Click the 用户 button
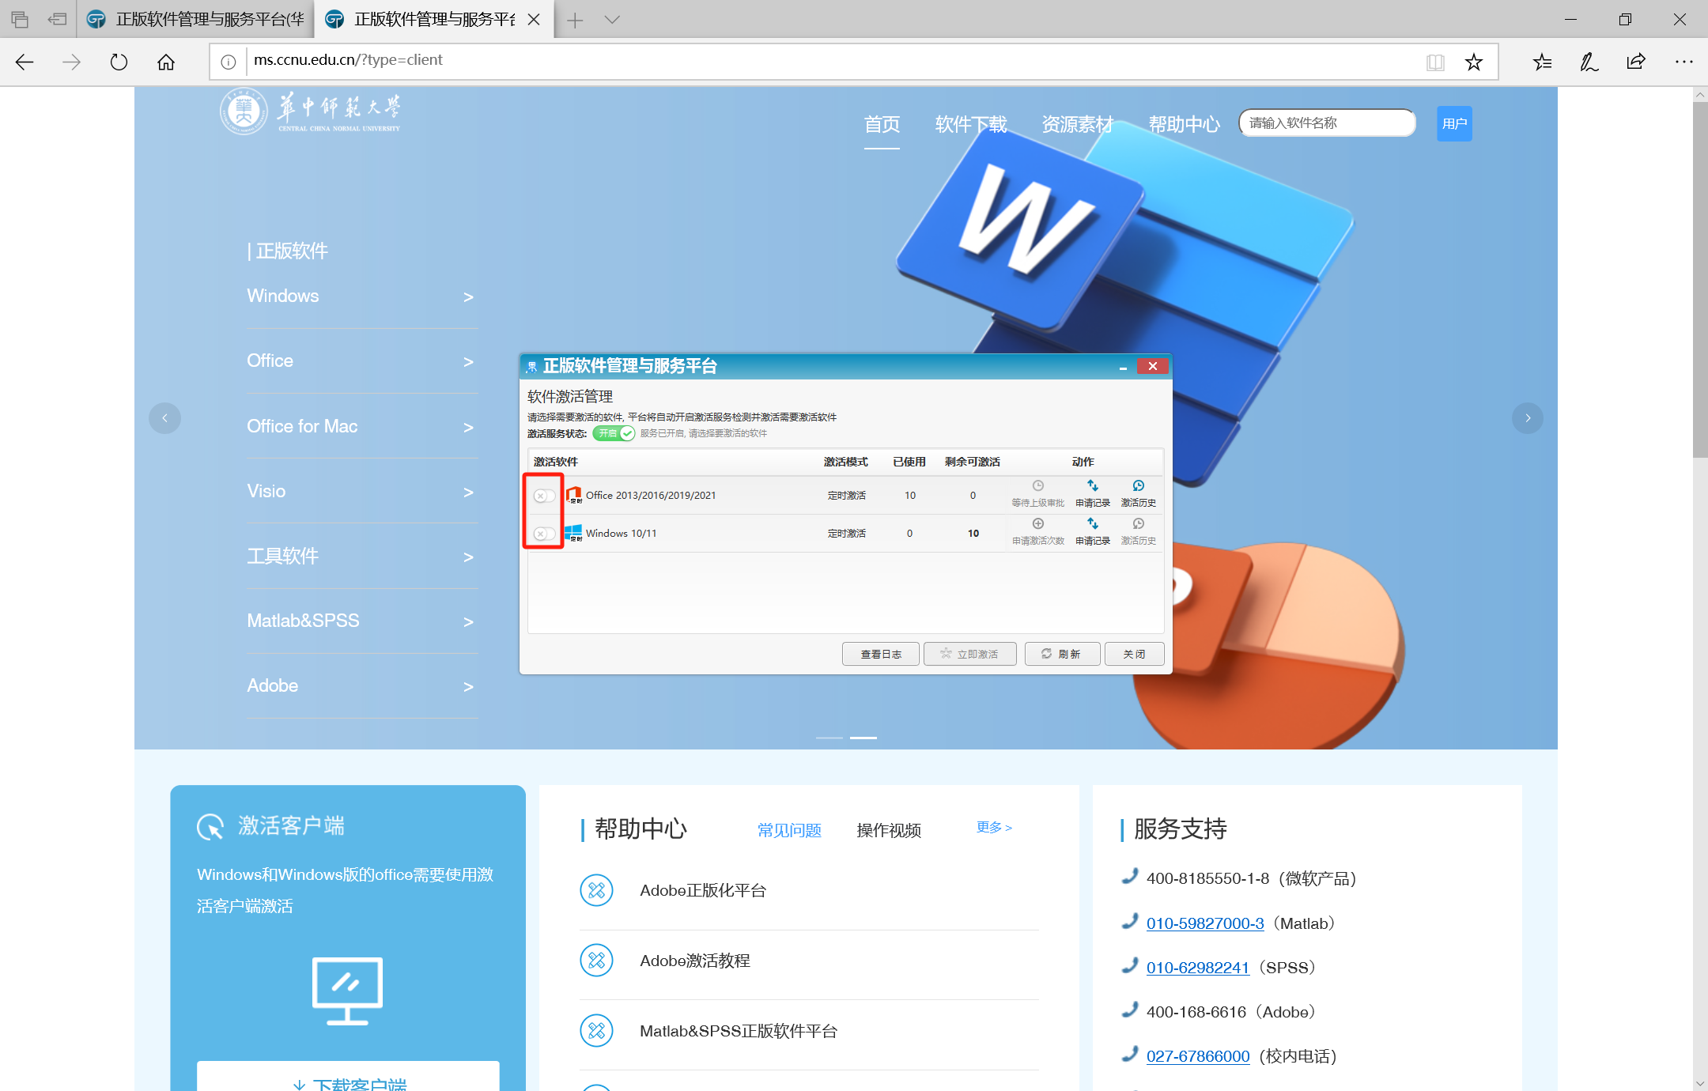 (1454, 123)
